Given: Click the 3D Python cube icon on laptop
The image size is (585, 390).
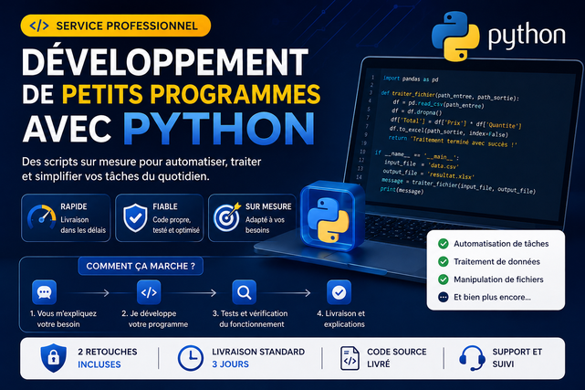Looking at the screenshot, I should point(331,216).
